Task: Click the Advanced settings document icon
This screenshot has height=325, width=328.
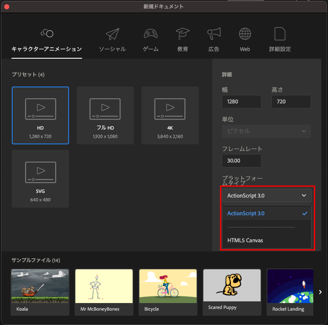Action: point(280,33)
